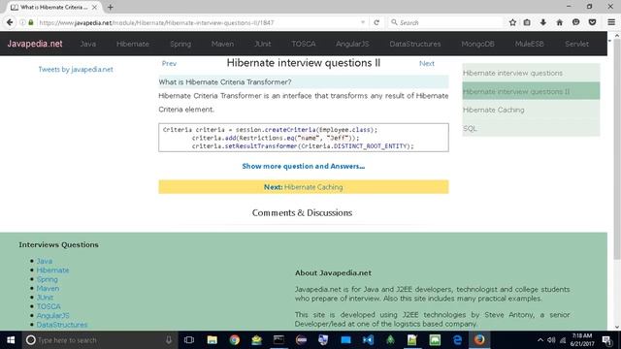This screenshot has width=621, height=349.
Task: Click the taskbar 'Type here to search' box
Action: point(99,340)
